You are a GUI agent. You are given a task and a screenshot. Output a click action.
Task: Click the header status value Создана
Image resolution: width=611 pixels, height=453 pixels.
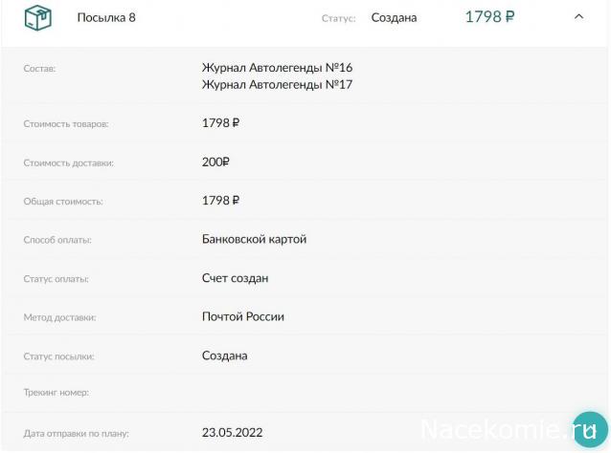pos(394,17)
